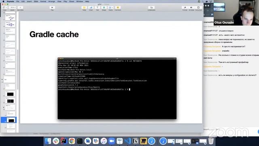The width and height of the screenshot is (259, 146).
Task: Click chat message 'Там есть встроенный профайлер'
Action: (x=234, y=62)
